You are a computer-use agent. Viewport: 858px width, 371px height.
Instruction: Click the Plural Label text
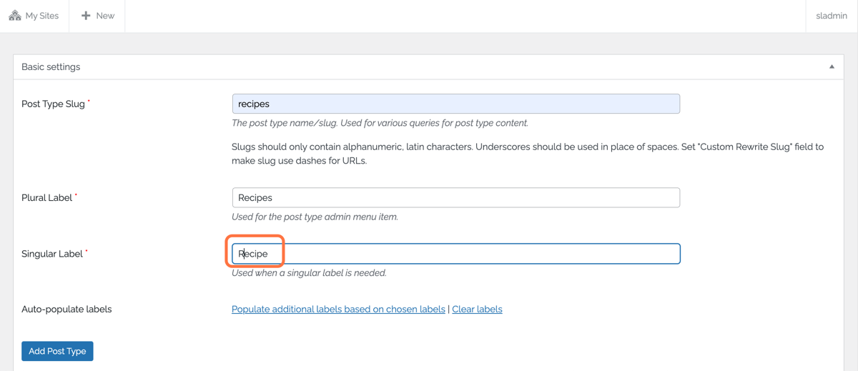[47, 197]
